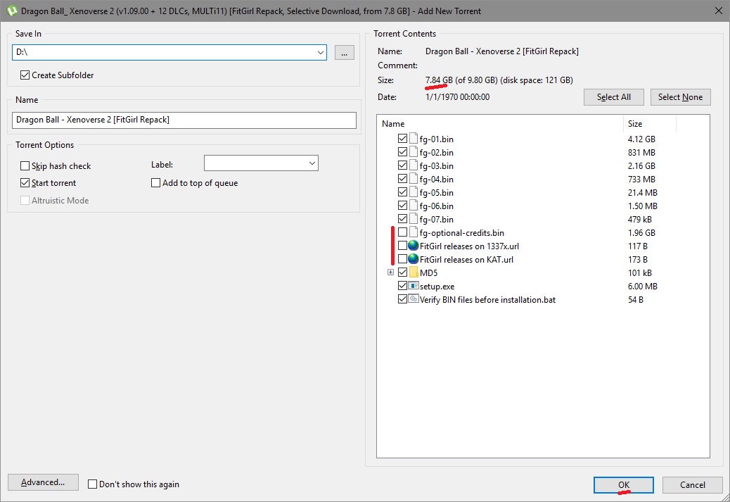
Task: Click the uTorrent logo in title bar
Action: click(x=12, y=11)
